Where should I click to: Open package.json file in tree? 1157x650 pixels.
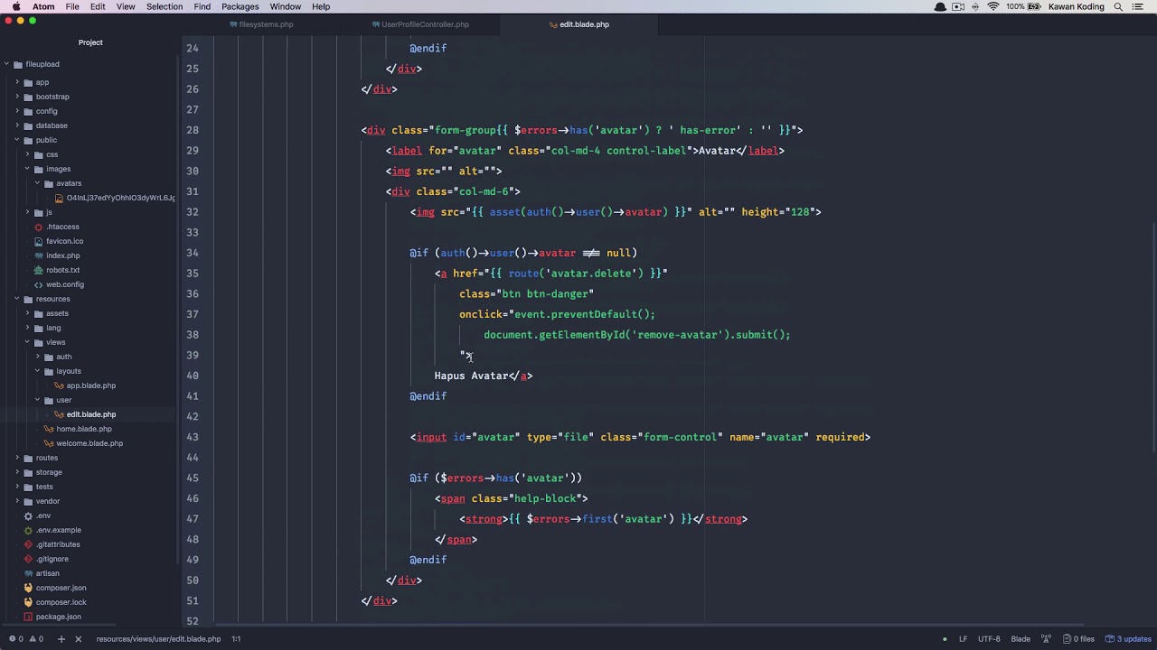tap(58, 617)
